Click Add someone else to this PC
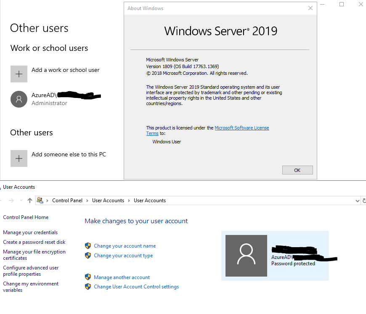 [69, 154]
